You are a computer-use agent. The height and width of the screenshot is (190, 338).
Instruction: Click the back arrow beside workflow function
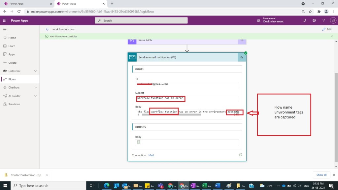pyautogui.click(x=48, y=29)
